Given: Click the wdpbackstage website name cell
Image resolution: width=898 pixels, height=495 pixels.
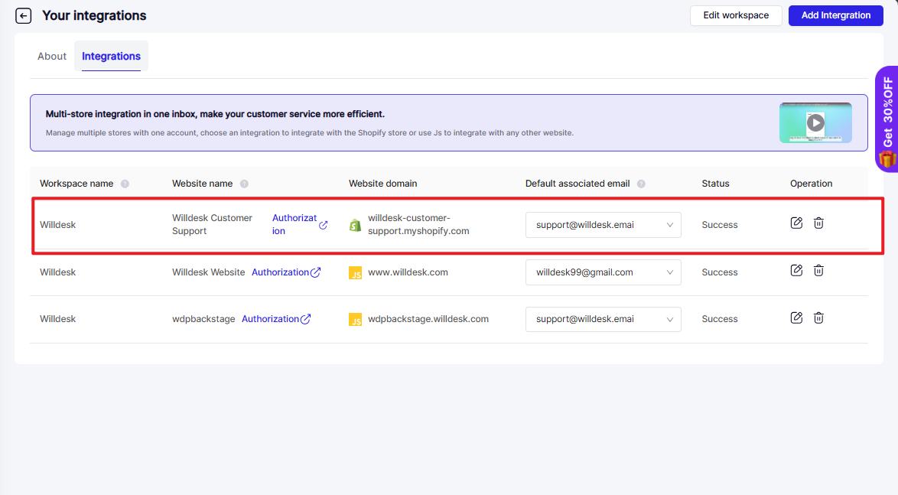Looking at the screenshot, I should [203, 319].
